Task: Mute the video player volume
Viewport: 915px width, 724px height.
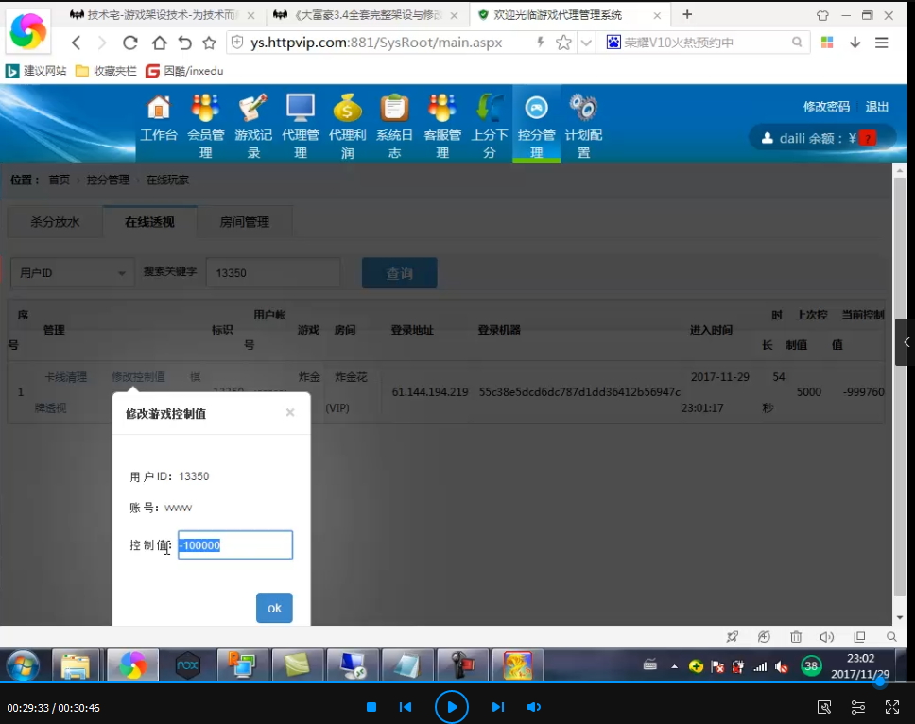Action: [x=534, y=707]
